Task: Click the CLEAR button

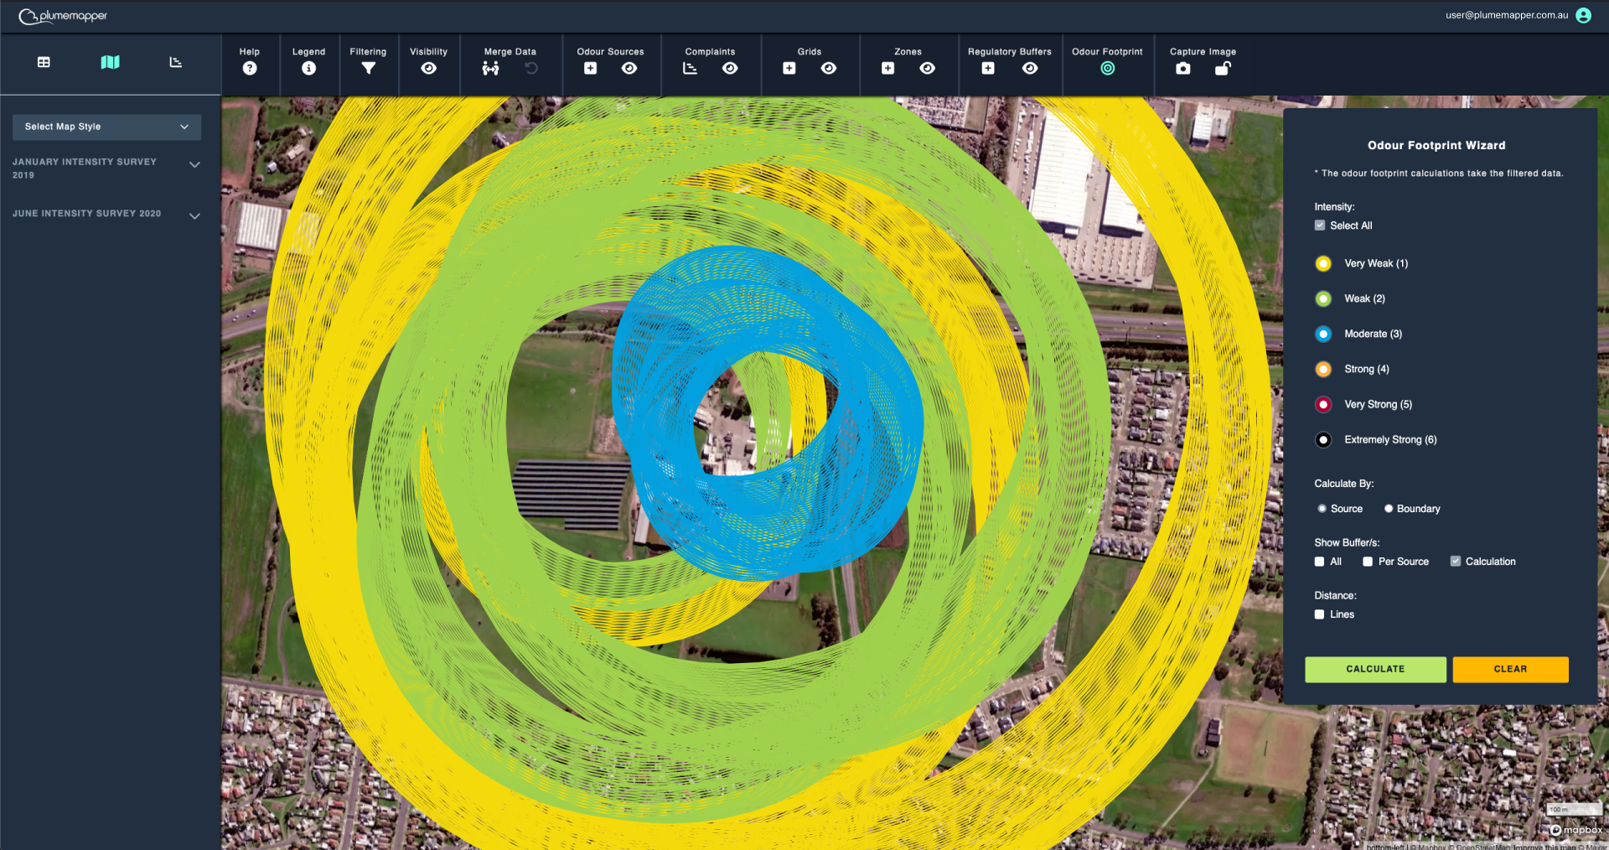Action: click(x=1510, y=669)
